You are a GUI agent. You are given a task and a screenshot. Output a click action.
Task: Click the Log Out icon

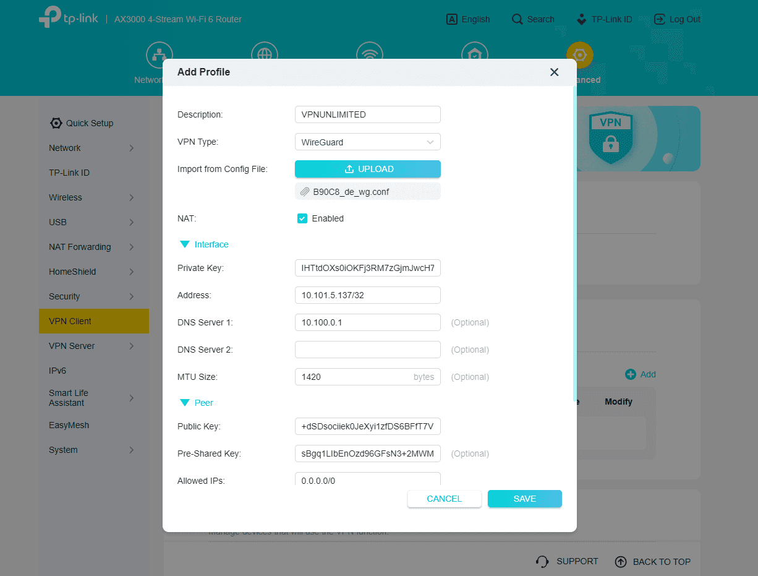point(660,19)
